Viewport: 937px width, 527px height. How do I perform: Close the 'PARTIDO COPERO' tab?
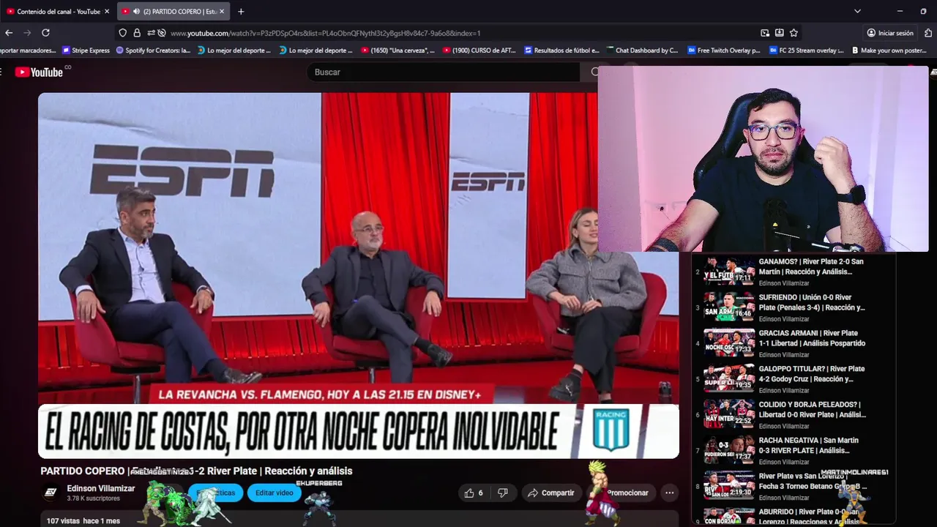pyautogui.click(x=222, y=12)
